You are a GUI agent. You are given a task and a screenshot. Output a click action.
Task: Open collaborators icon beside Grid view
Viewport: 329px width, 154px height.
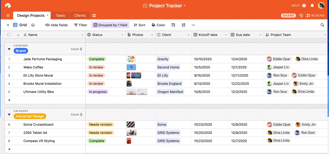pyautogui.click(x=33, y=25)
